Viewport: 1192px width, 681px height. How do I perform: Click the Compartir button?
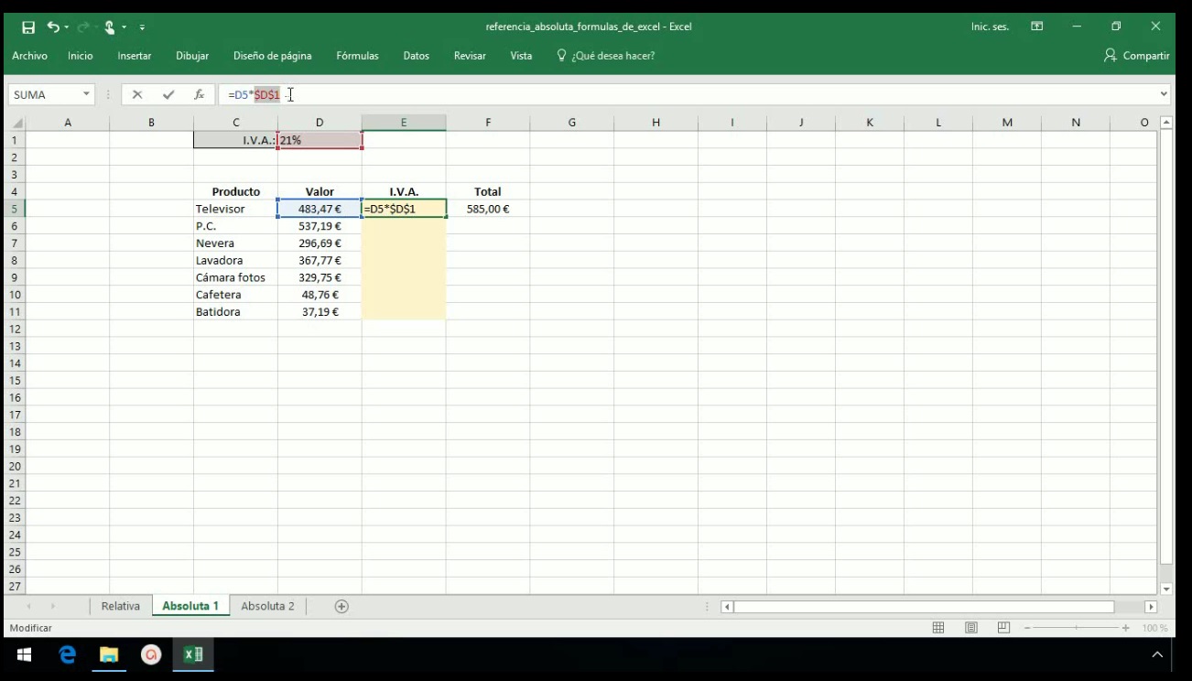(1137, 56)
